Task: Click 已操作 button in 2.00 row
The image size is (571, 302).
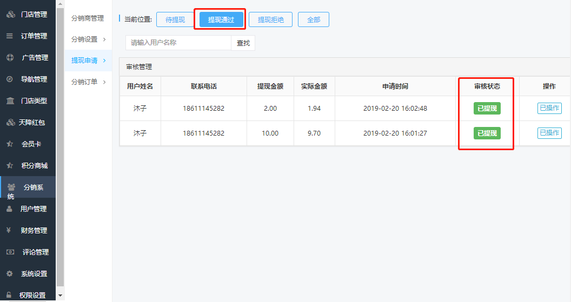Action: click(x=549, y=109)
